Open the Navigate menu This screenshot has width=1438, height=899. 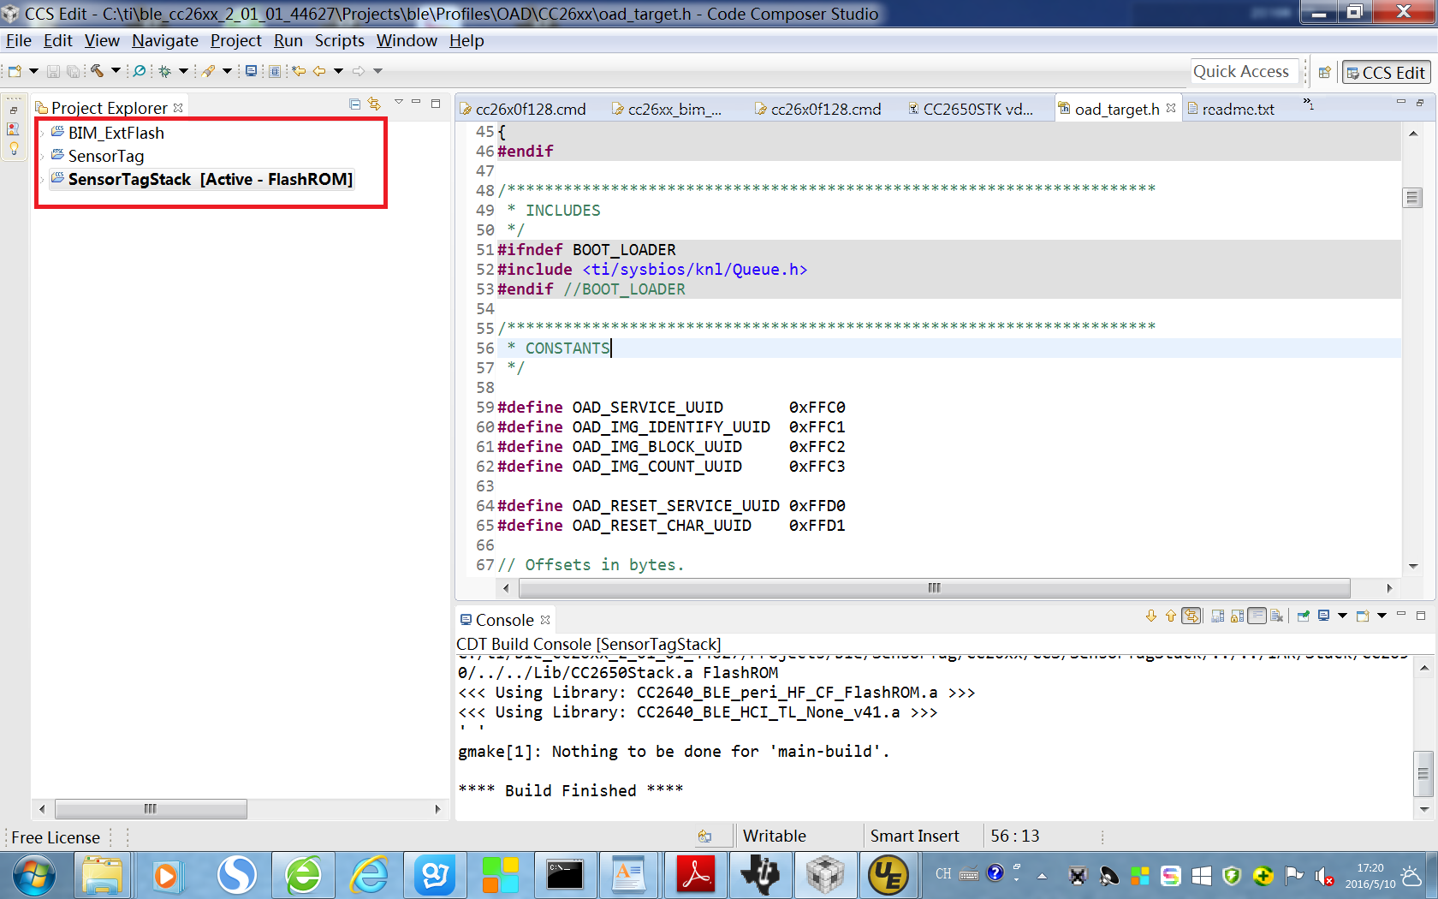[x=165, y=40]
